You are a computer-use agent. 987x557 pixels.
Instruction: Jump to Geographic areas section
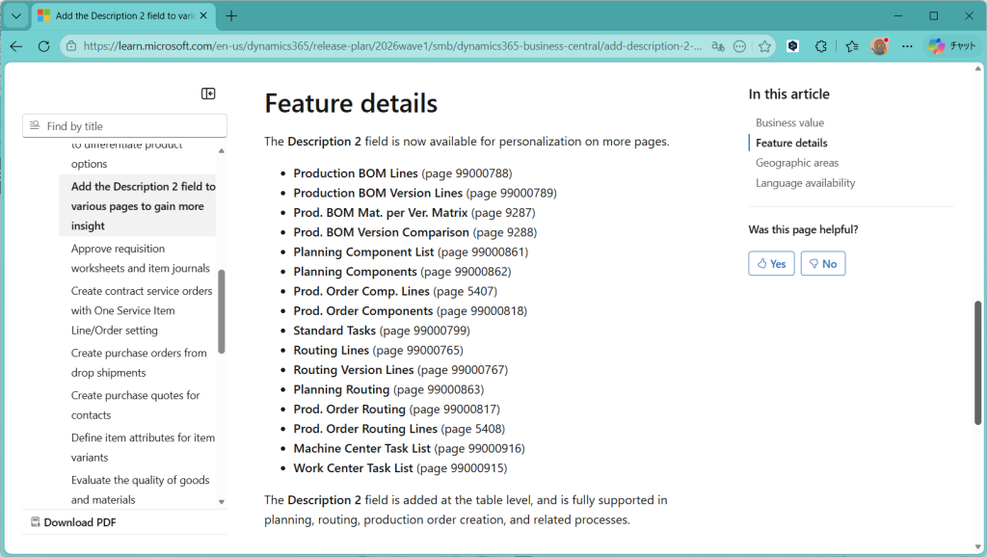coord(796,163)
